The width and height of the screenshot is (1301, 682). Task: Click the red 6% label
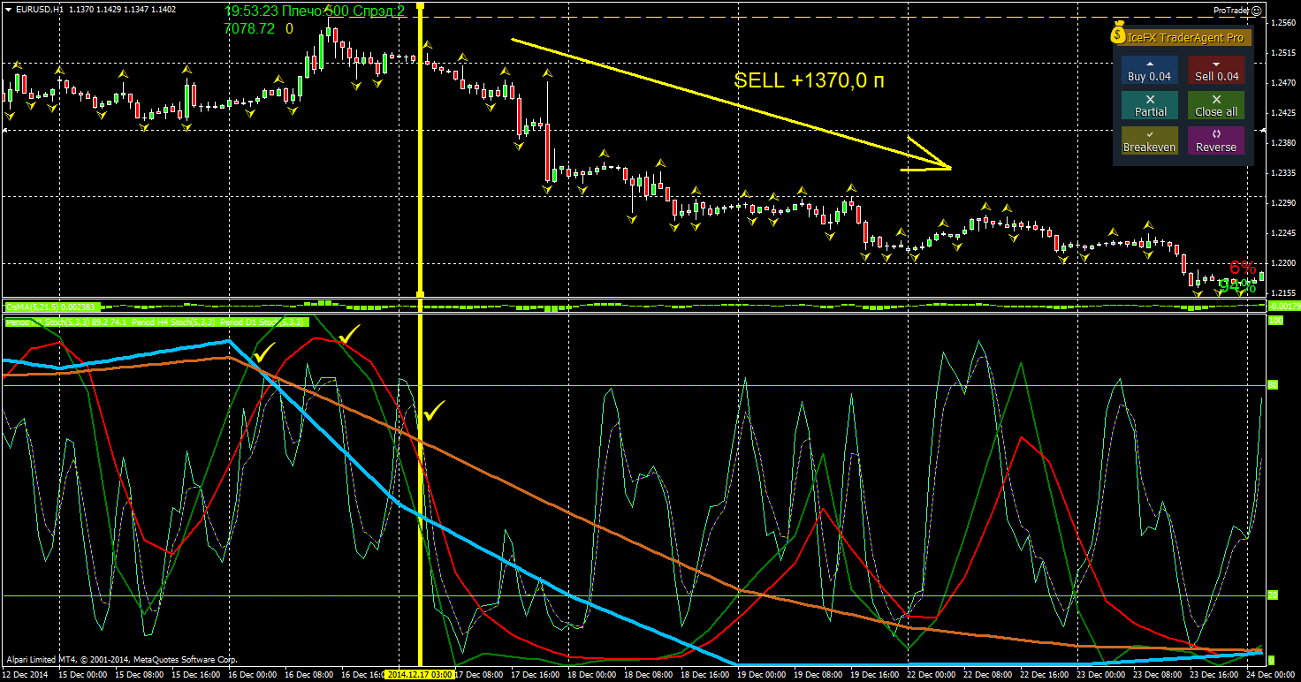pyautogui.click(x=1243, y=268)
